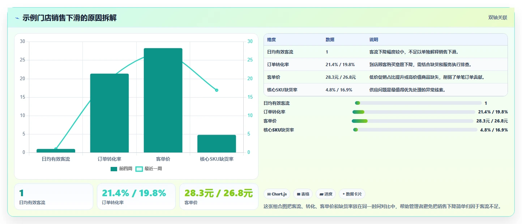The width and height of the screenshot is (522, 224).
Task: Click the 订单转化率 progress bar
Action: [x=414, y=112]
